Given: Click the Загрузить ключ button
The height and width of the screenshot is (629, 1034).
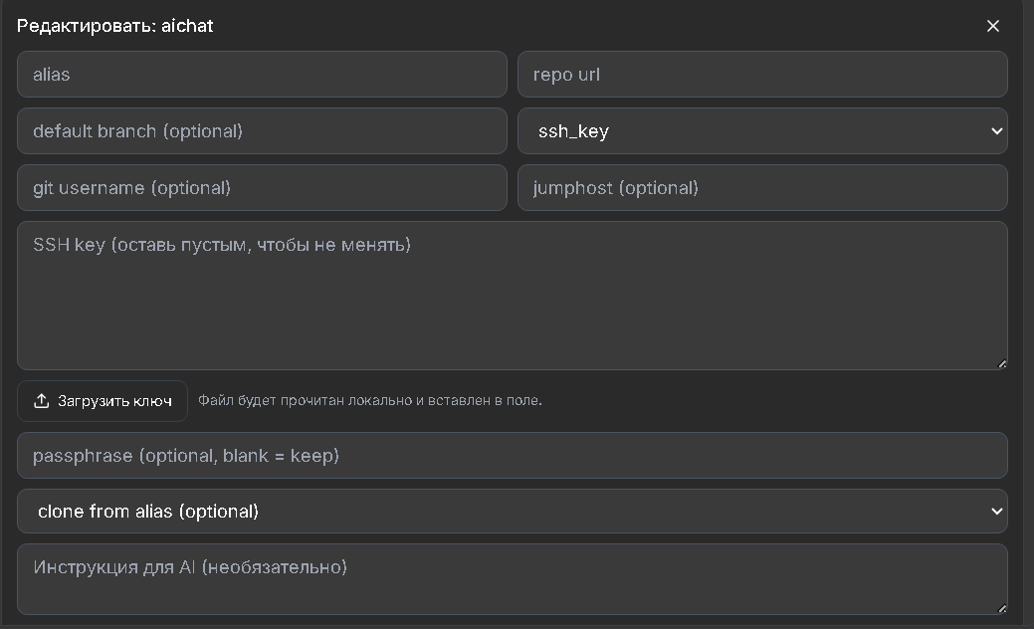Looking at the screenshot, I should coord(103,401).
